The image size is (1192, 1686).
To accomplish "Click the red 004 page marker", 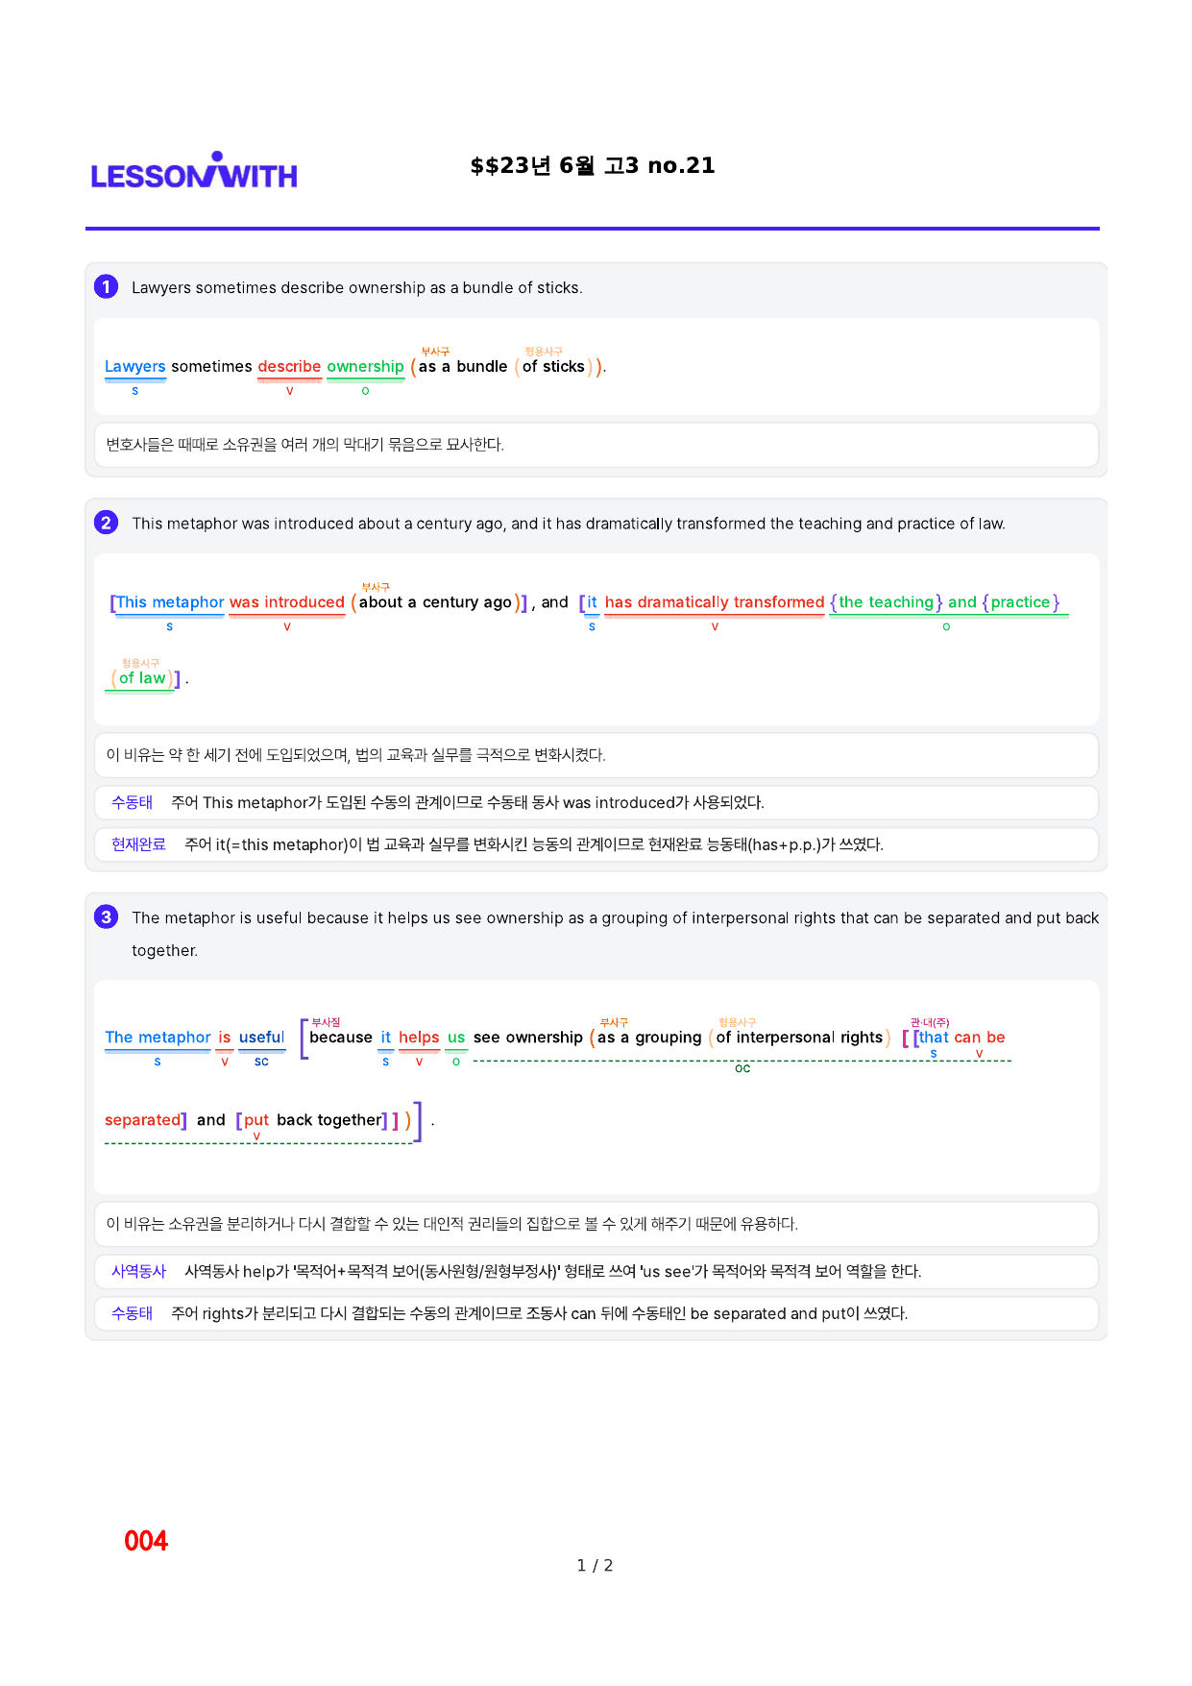I will 146,1541.
